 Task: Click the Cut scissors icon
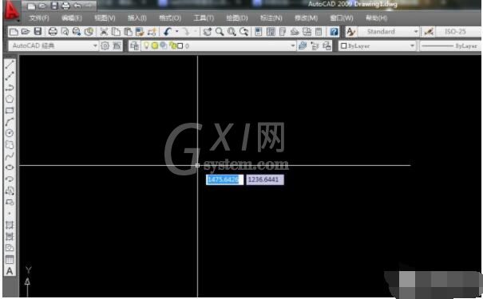point(104,32)
